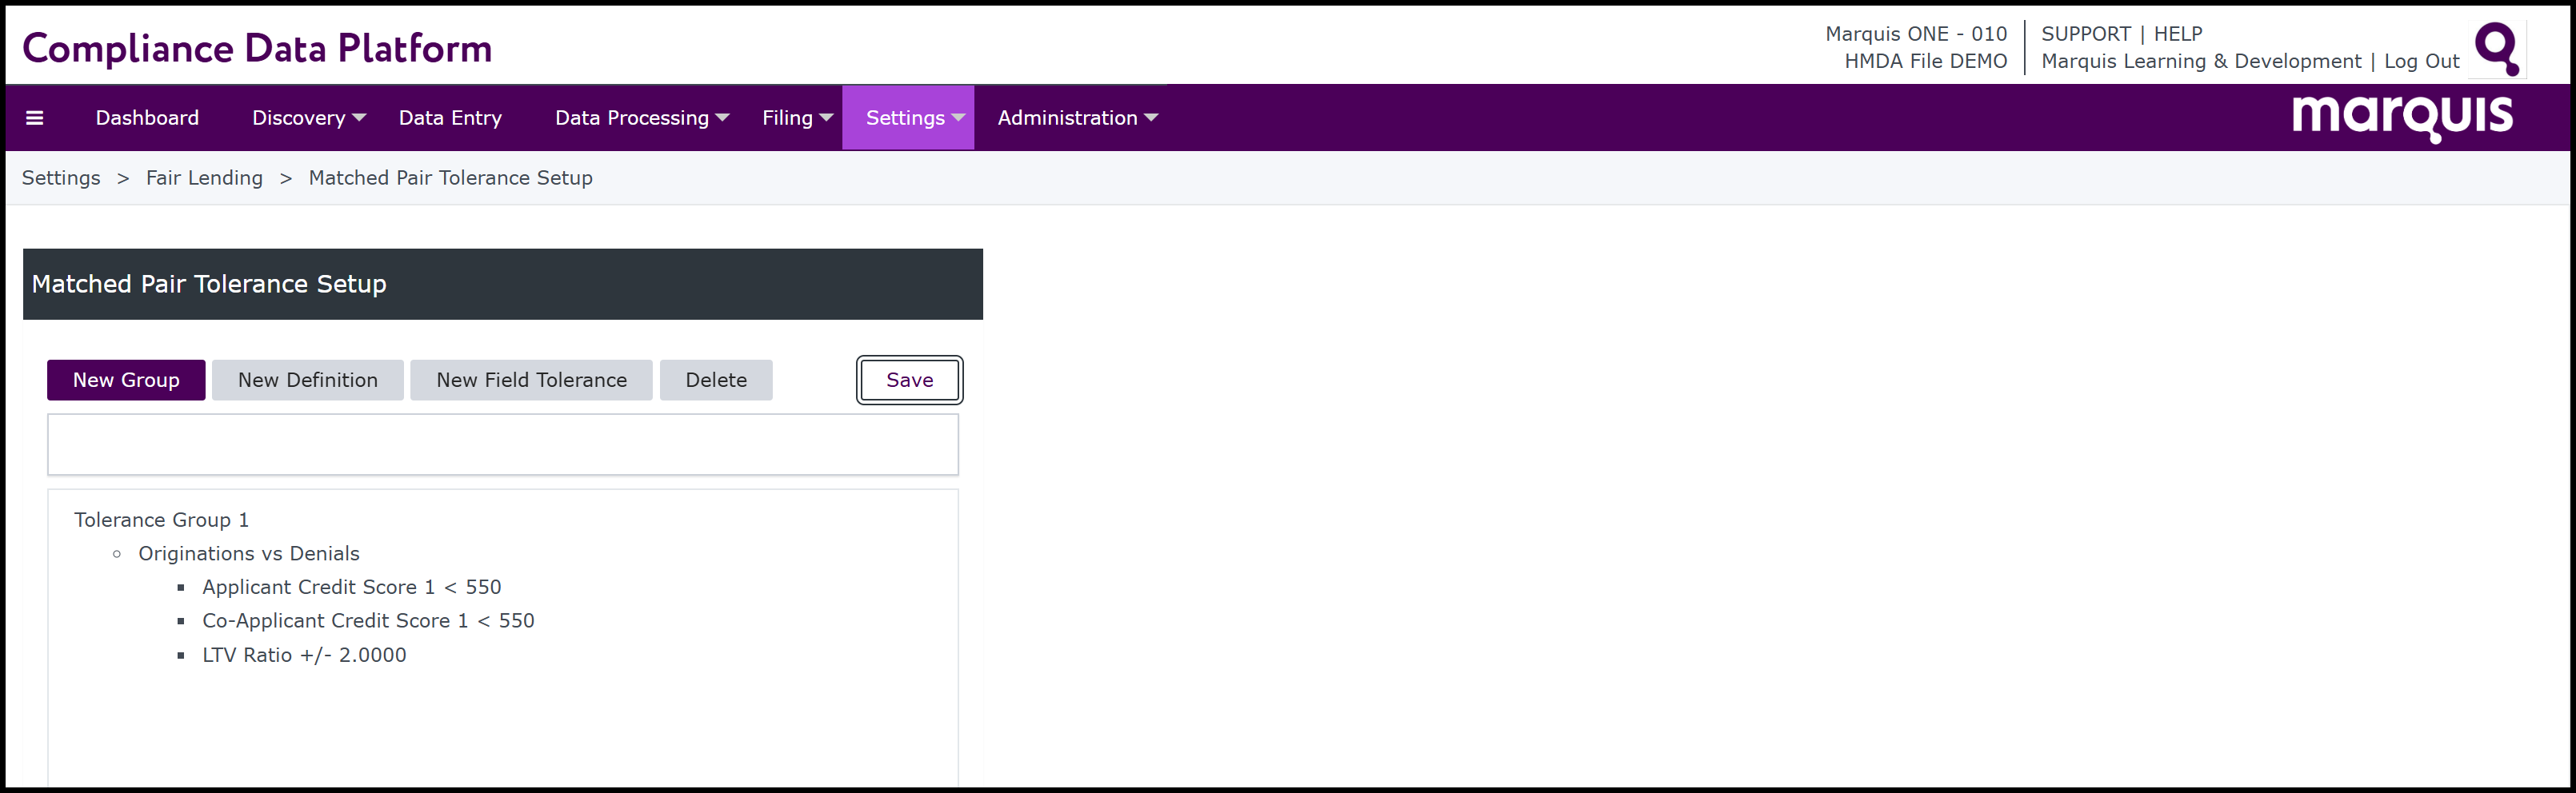
Task: Save the tolerance setup
Action: coord(909,381)
